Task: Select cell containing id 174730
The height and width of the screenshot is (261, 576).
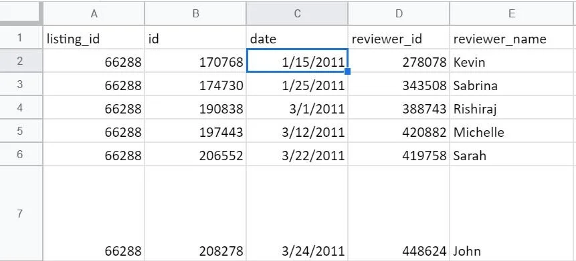Action: [x=195, y=84]
